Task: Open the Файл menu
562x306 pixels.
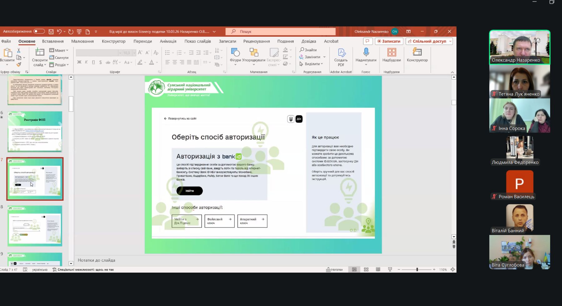Action: [x=6, y=41]
